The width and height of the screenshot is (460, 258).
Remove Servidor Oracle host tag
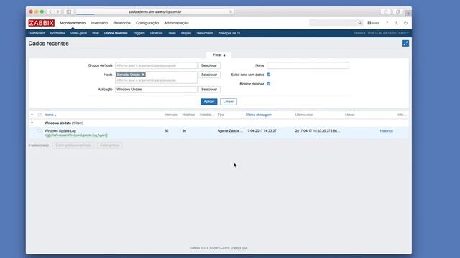tap(143, 75)
